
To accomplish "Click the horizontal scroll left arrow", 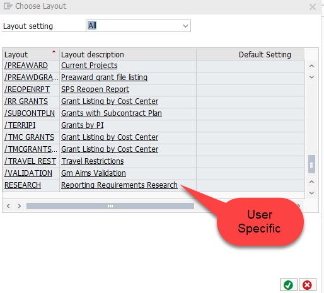I will tap(8, 206).
